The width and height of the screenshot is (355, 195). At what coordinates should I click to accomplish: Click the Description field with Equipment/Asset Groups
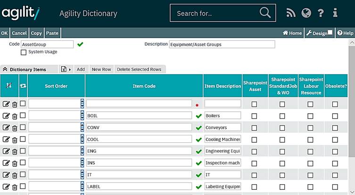coord(222,44)
